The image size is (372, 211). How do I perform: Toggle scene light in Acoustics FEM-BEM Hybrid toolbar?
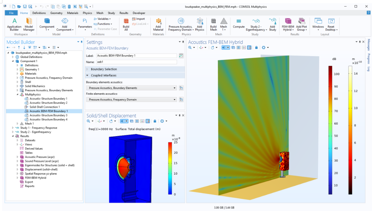point(224,48)
